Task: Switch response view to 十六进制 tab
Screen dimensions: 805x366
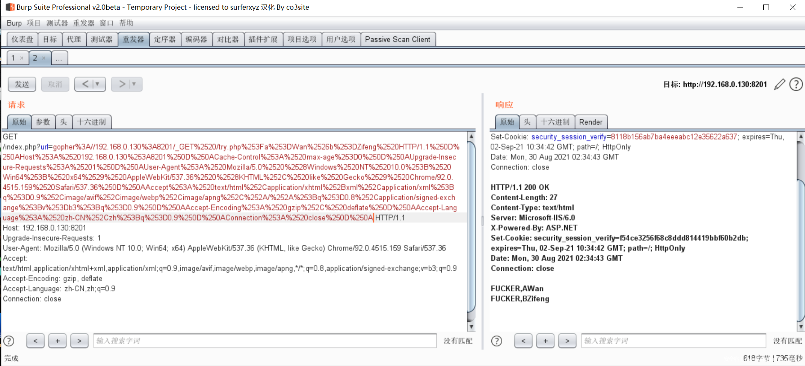Action: coord(555,122)
